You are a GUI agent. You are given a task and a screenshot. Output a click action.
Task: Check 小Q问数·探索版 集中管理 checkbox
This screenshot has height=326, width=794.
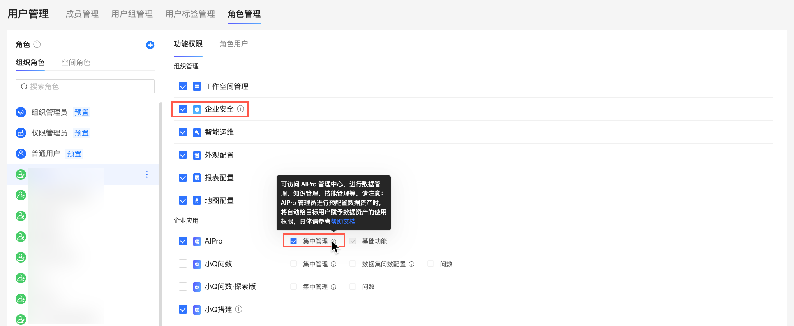294,287
